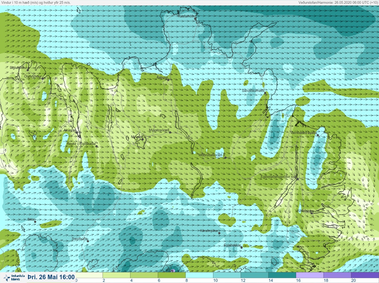Click the 2–4 m/s light green swatch
Screen dimensions: 379x283
pyautogui.click(x=116, y=275)
